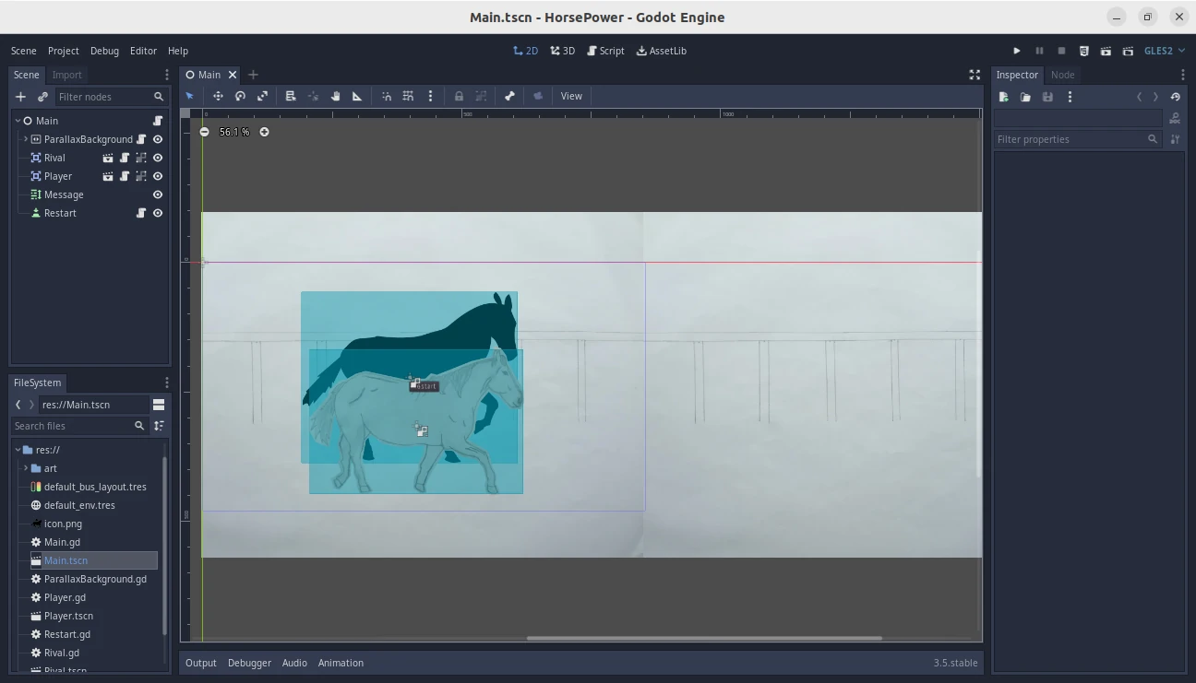
Task: Click the lock selected object icon
Action: [x=459, y=96]
